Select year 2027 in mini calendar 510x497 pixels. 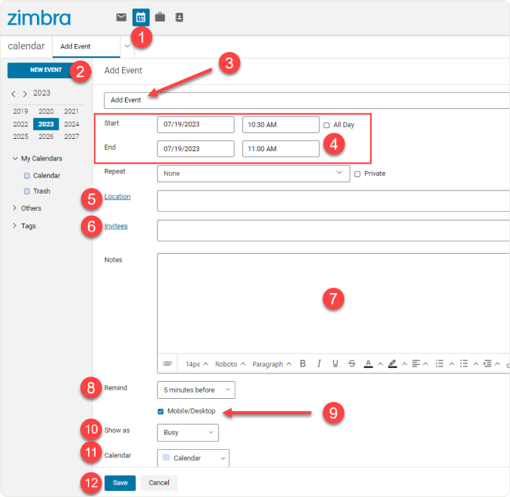(71, 136)
